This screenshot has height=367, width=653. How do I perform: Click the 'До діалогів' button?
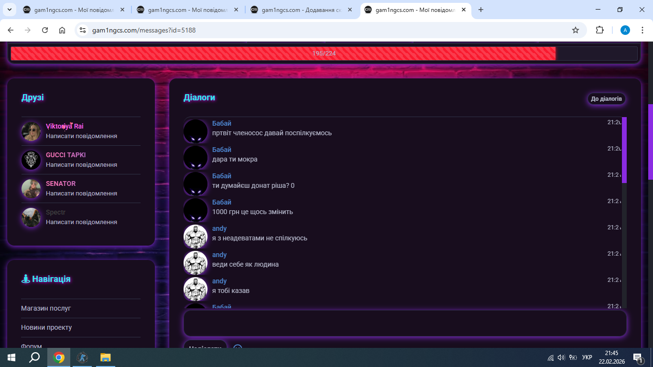point(606,99)
